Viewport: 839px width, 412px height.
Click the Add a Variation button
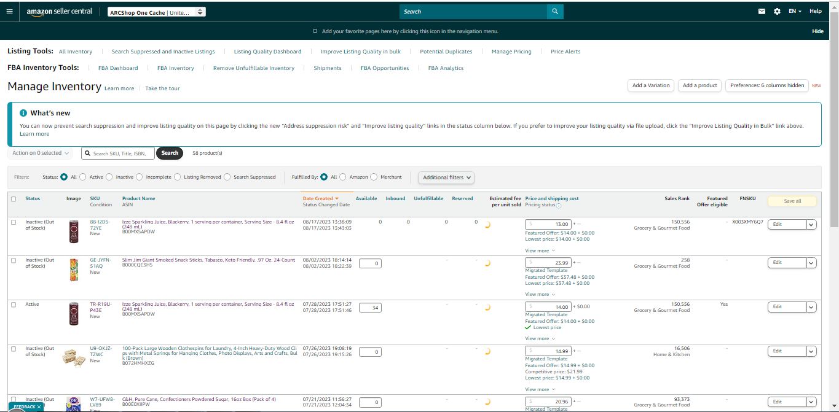651,85
